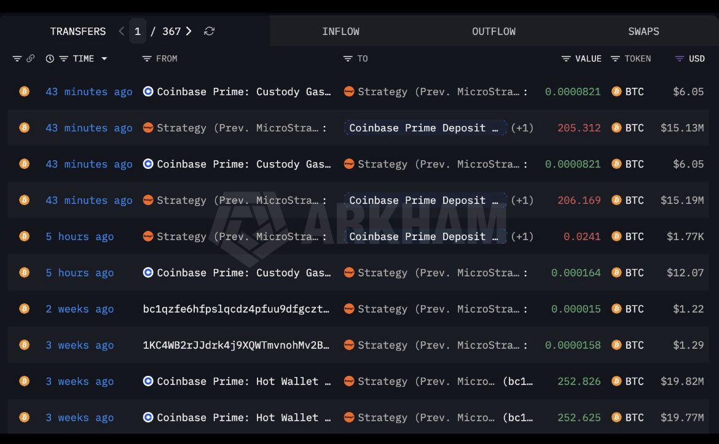Image resolution: width=719 pixels, height=444 pixels.
Task: Click the value 0.0000158
Action: pyautogui.click(x=573, y=345)
